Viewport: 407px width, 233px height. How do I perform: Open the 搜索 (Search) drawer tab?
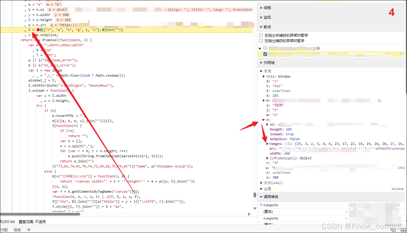pos(17,230)
